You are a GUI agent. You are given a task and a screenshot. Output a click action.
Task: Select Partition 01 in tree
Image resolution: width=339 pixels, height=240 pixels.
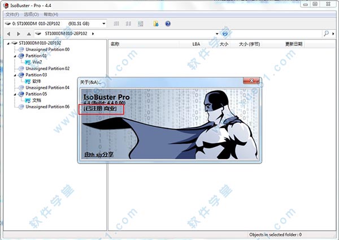pyautogui.click(x=36, y=55)
